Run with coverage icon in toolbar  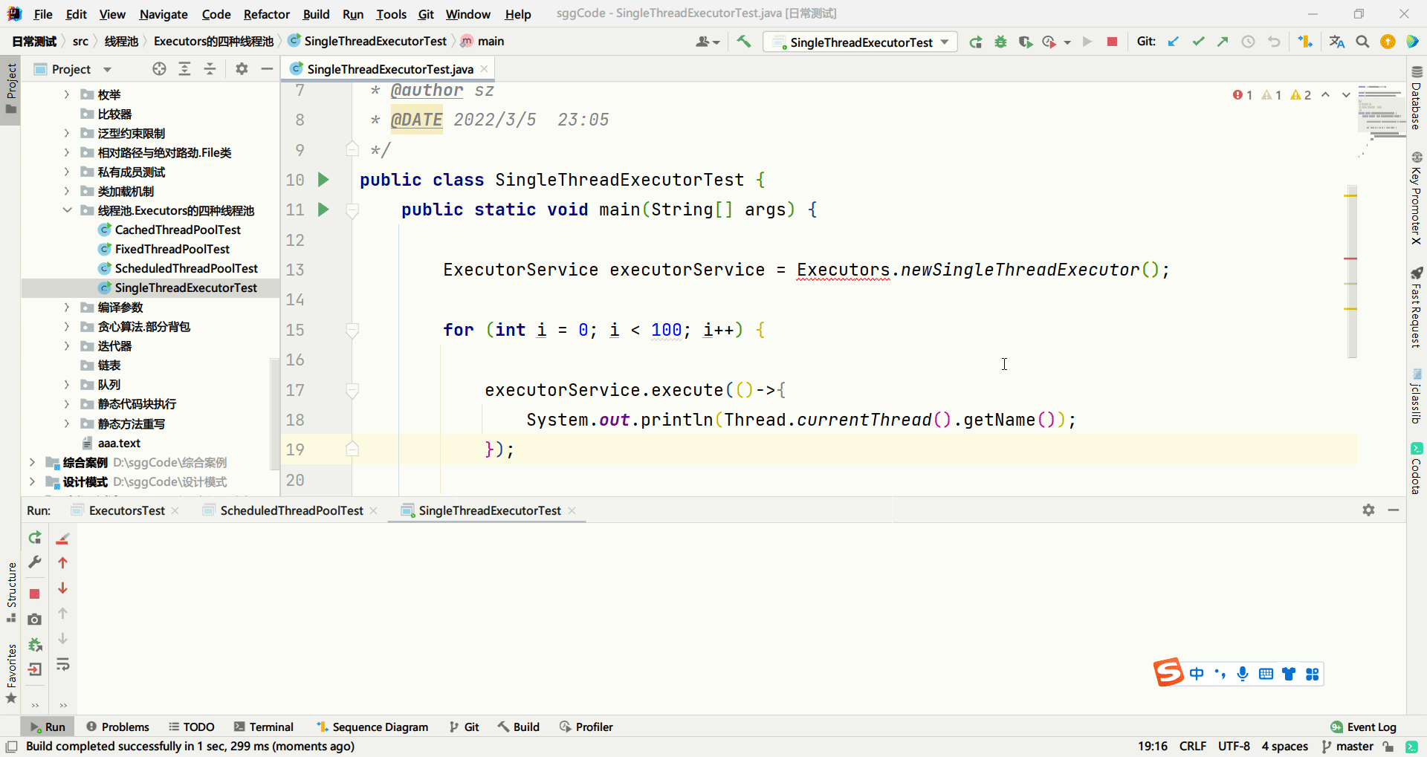1026,42
